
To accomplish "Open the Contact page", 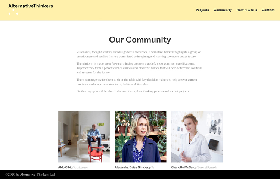I will [x=268, y=10].
